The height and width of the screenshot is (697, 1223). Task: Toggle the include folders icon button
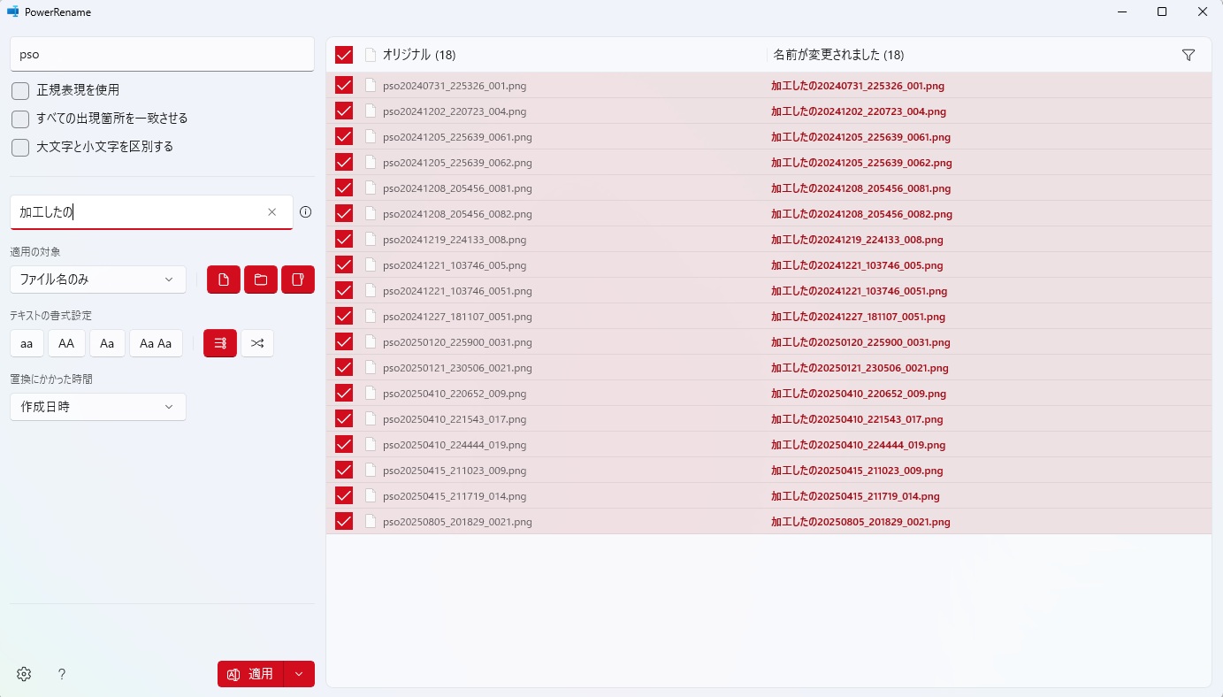(261, 280)
